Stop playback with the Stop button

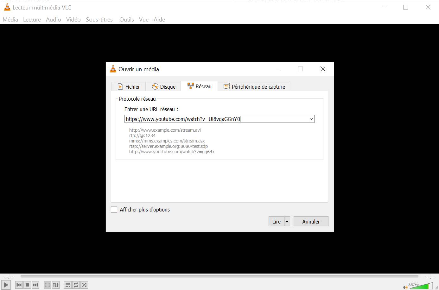pyautogui.click(x=27, y=285)
